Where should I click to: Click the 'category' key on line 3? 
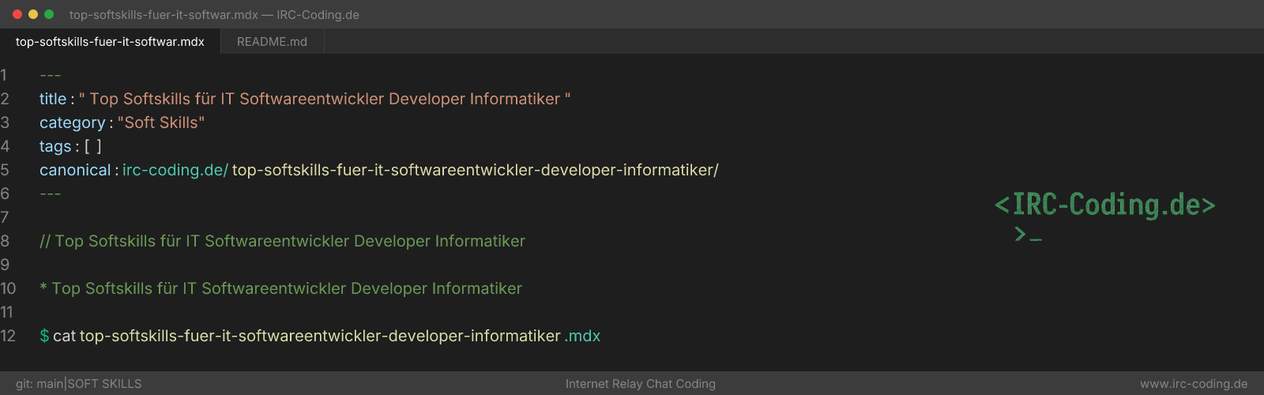(x=72, y=122)
